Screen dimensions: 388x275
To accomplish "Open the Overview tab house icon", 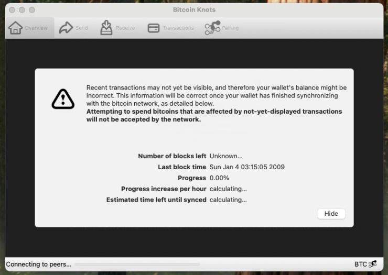I will click(x=15, y=28).
